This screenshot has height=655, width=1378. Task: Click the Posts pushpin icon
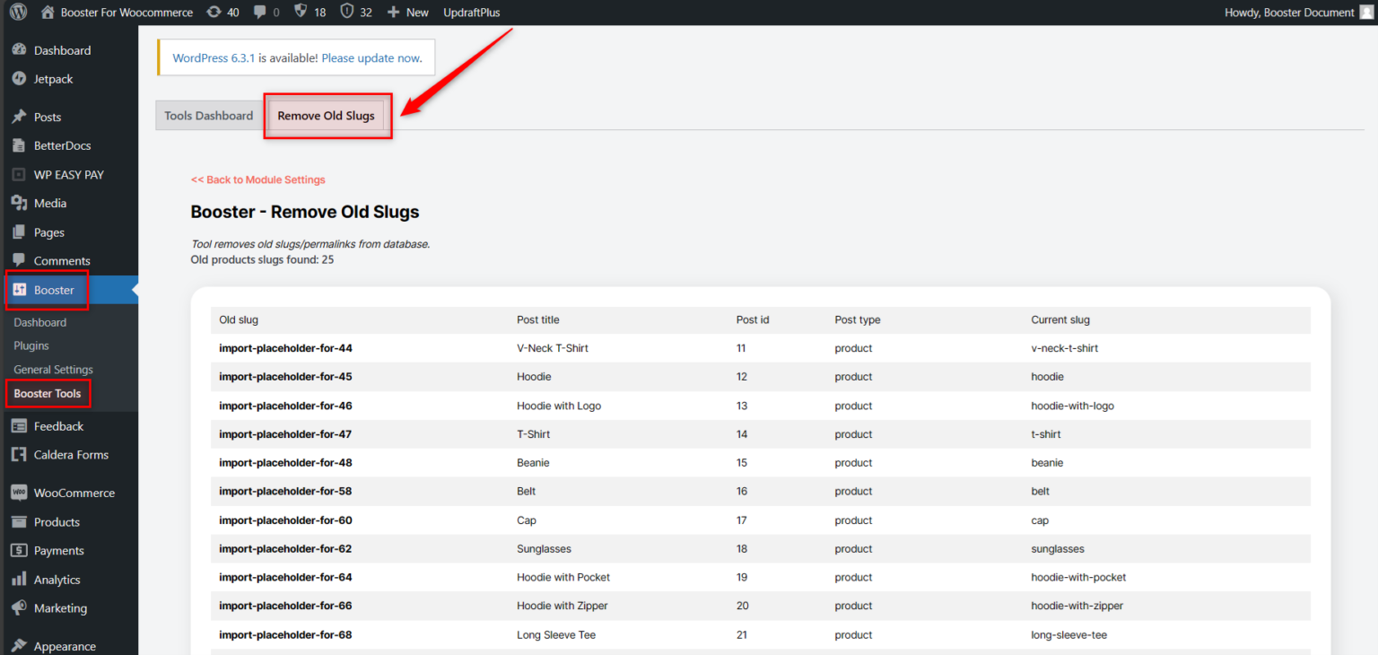(19, 117)
